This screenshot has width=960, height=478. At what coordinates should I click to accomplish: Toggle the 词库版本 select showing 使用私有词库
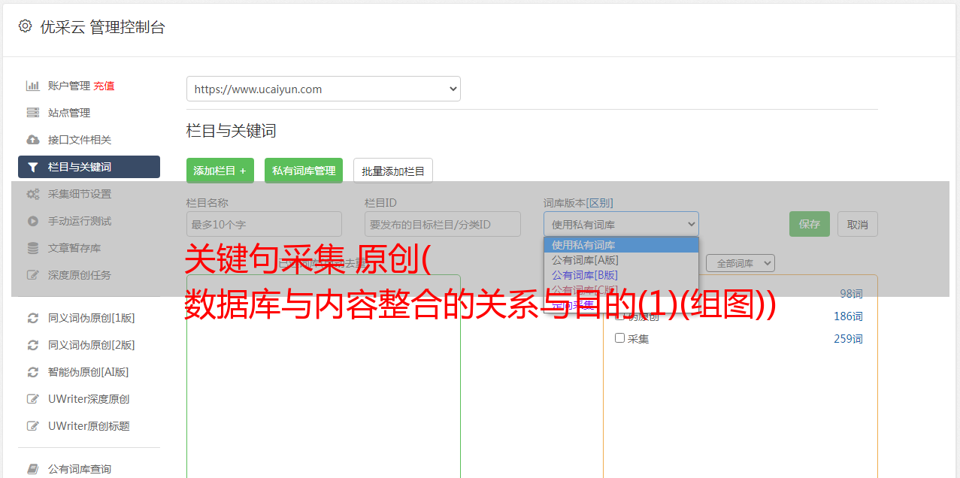[x=621, y=224]
